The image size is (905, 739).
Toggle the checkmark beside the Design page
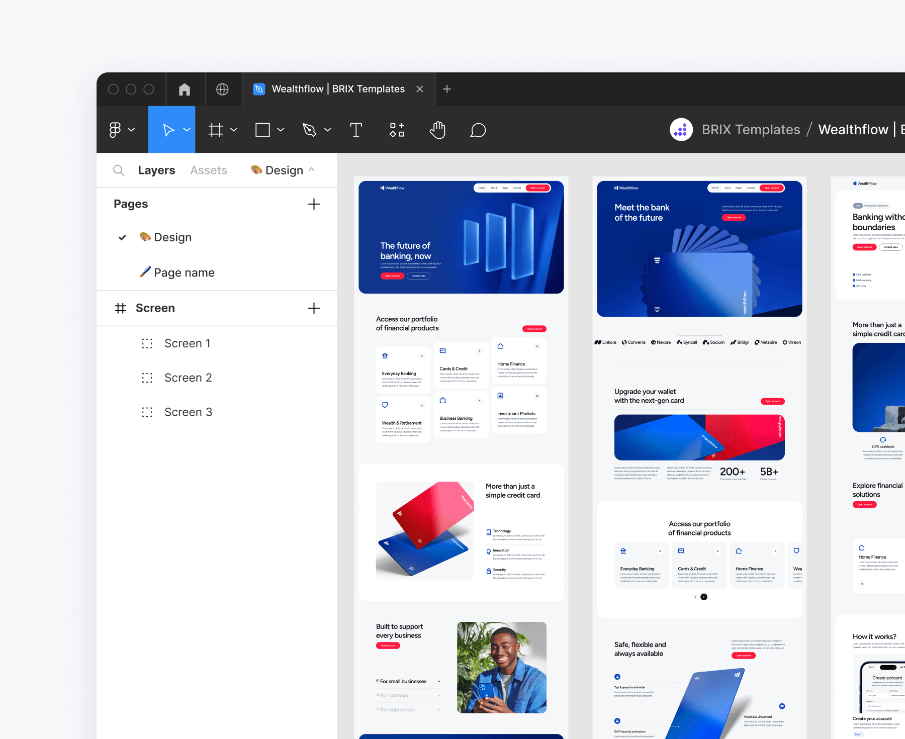[122, 237]
